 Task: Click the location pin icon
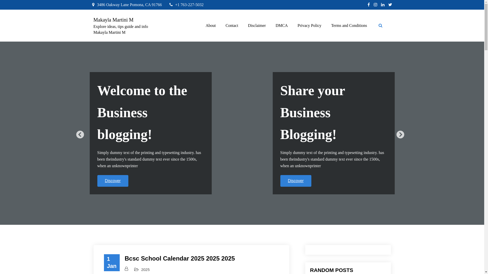[93, 5]
